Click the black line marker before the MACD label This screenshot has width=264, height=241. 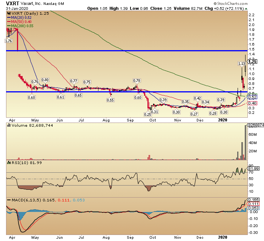[9, 200]
